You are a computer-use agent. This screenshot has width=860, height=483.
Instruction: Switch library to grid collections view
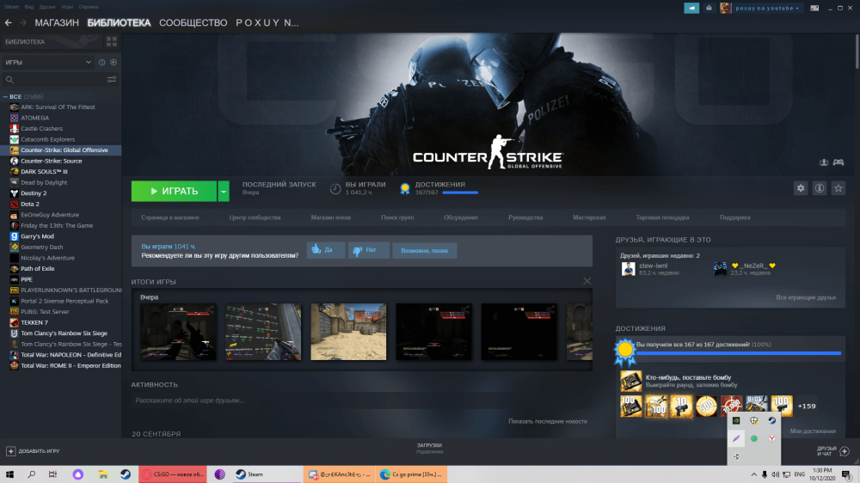coord(111,41)
